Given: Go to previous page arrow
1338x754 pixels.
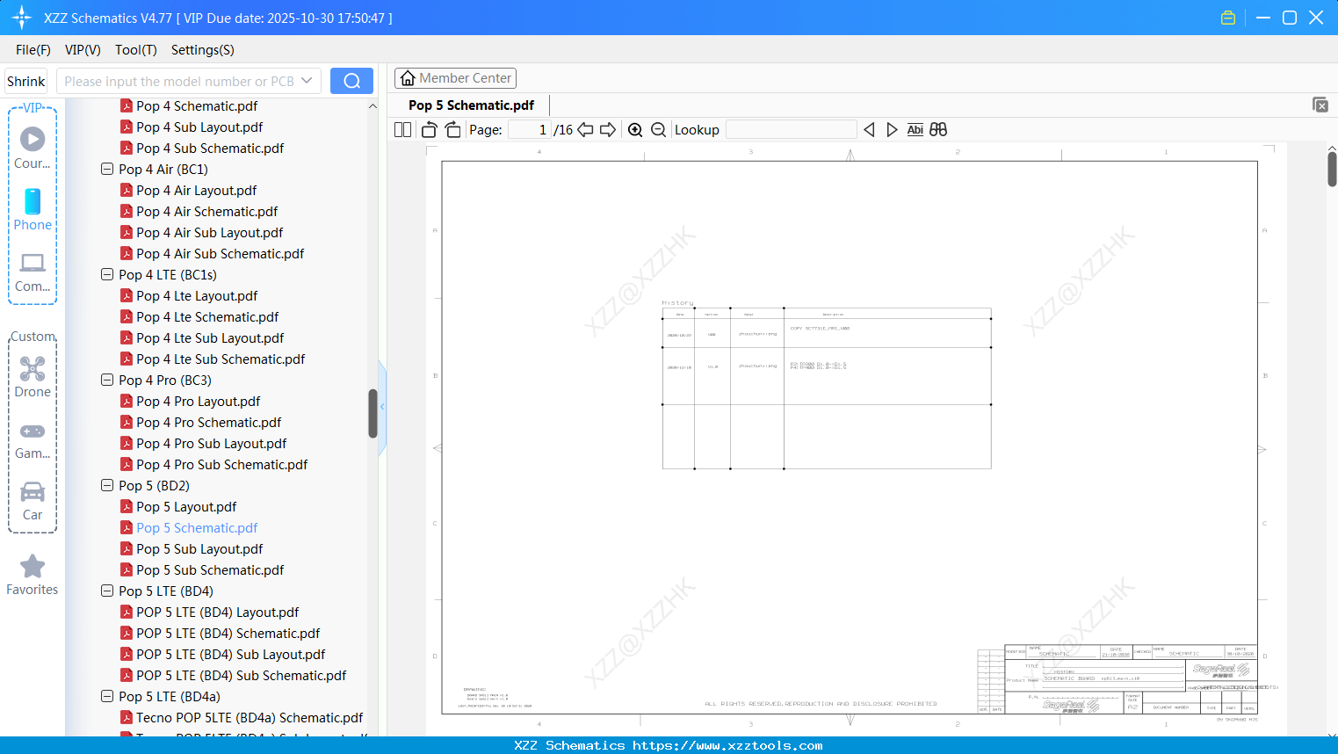Looking at the screenshot, I should (x=585, y=129).
